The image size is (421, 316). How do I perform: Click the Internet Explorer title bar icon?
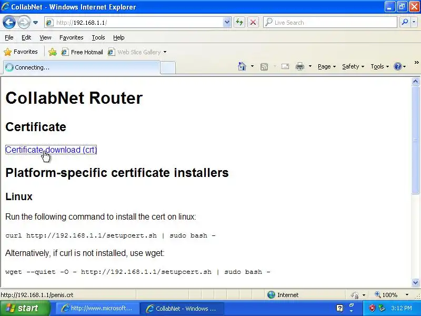(5, 6)
